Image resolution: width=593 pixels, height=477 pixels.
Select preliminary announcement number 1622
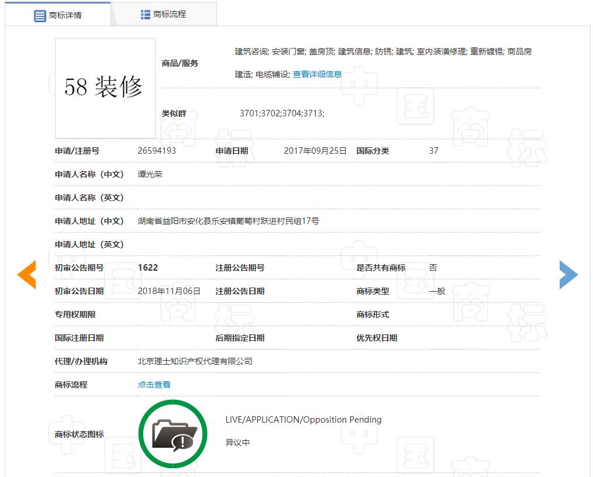coord(148,268)
